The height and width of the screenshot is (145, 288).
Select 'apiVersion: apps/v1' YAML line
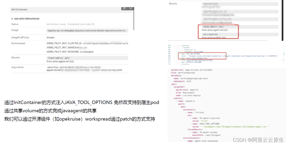tap(187, 90)
